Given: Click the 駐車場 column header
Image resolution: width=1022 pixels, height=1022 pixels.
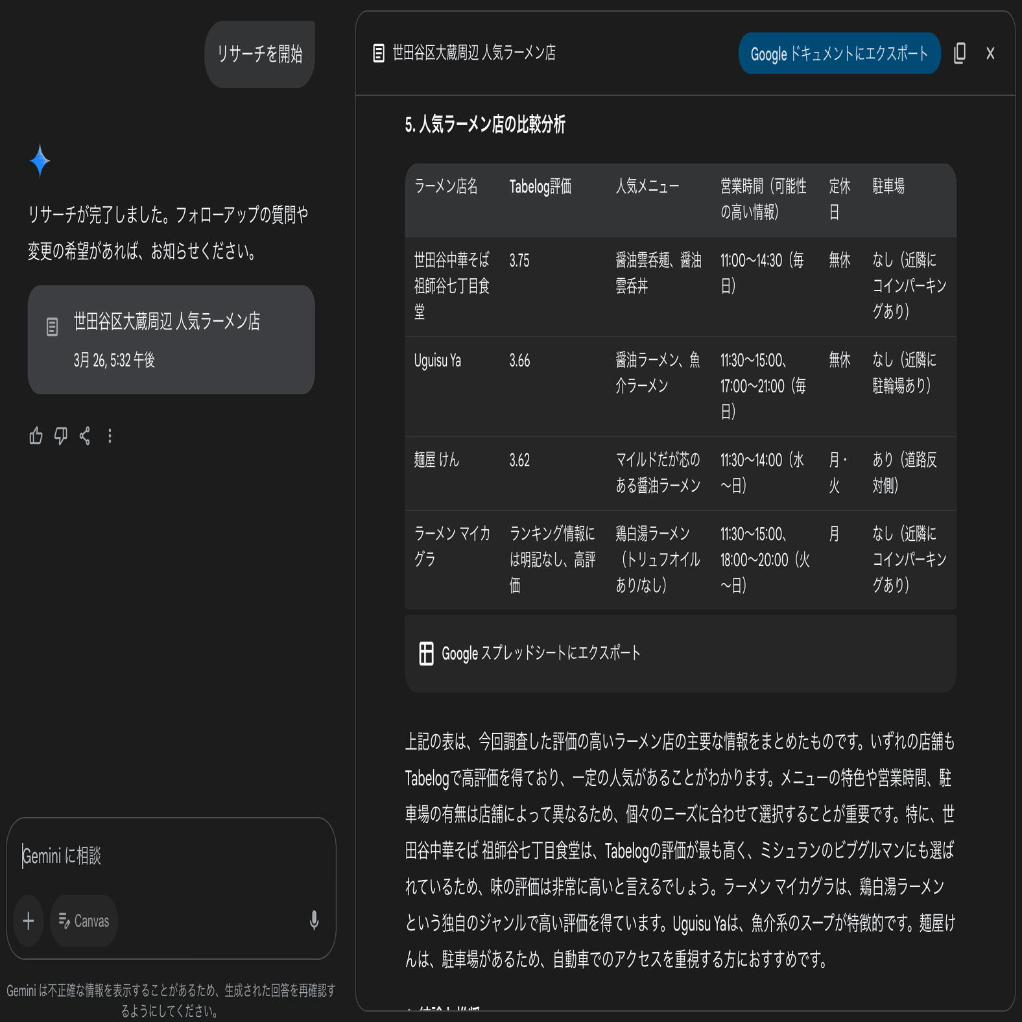Looking at the screenshot, I should (x=888, y=187).
